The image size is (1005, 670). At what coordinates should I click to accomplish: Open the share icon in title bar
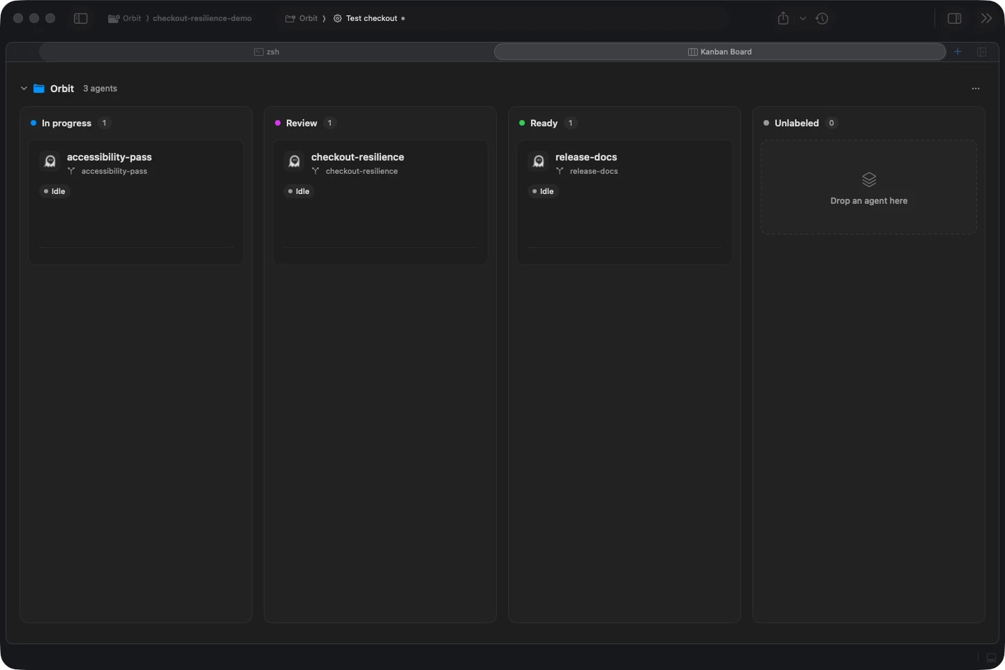coord(783,18)
